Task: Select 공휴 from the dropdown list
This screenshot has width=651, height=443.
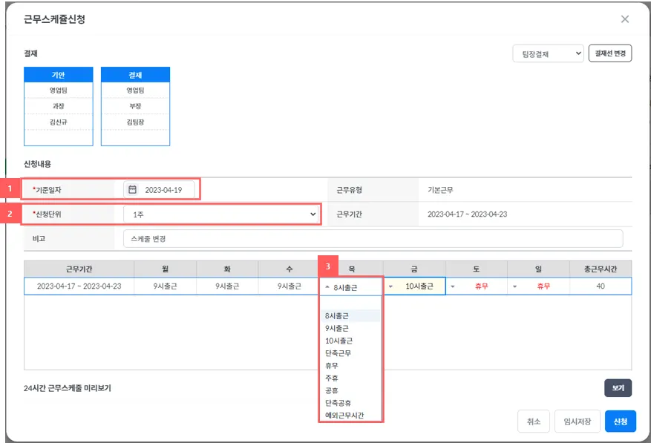Action: [x=351, y=391]
